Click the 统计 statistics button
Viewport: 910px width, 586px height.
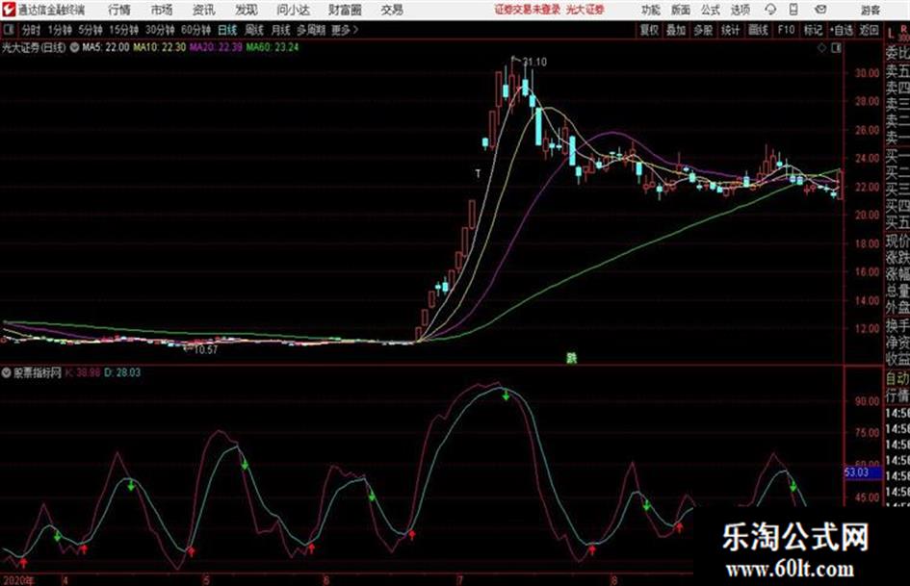click(730, 30)
